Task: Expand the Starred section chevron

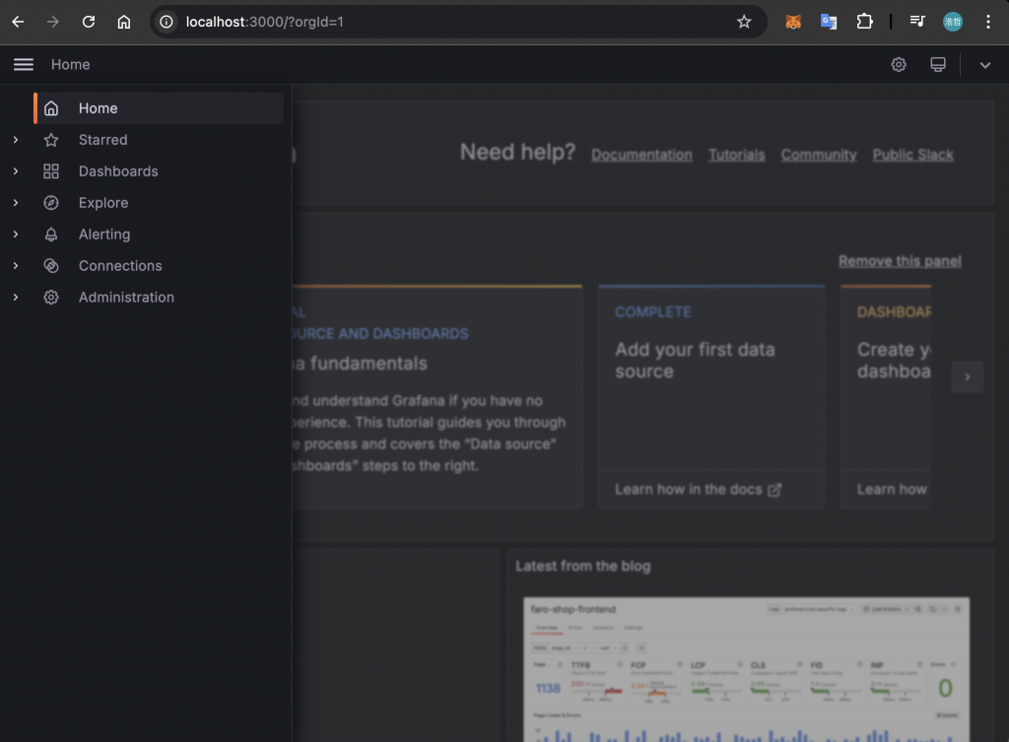Action: tap(16, 140)
